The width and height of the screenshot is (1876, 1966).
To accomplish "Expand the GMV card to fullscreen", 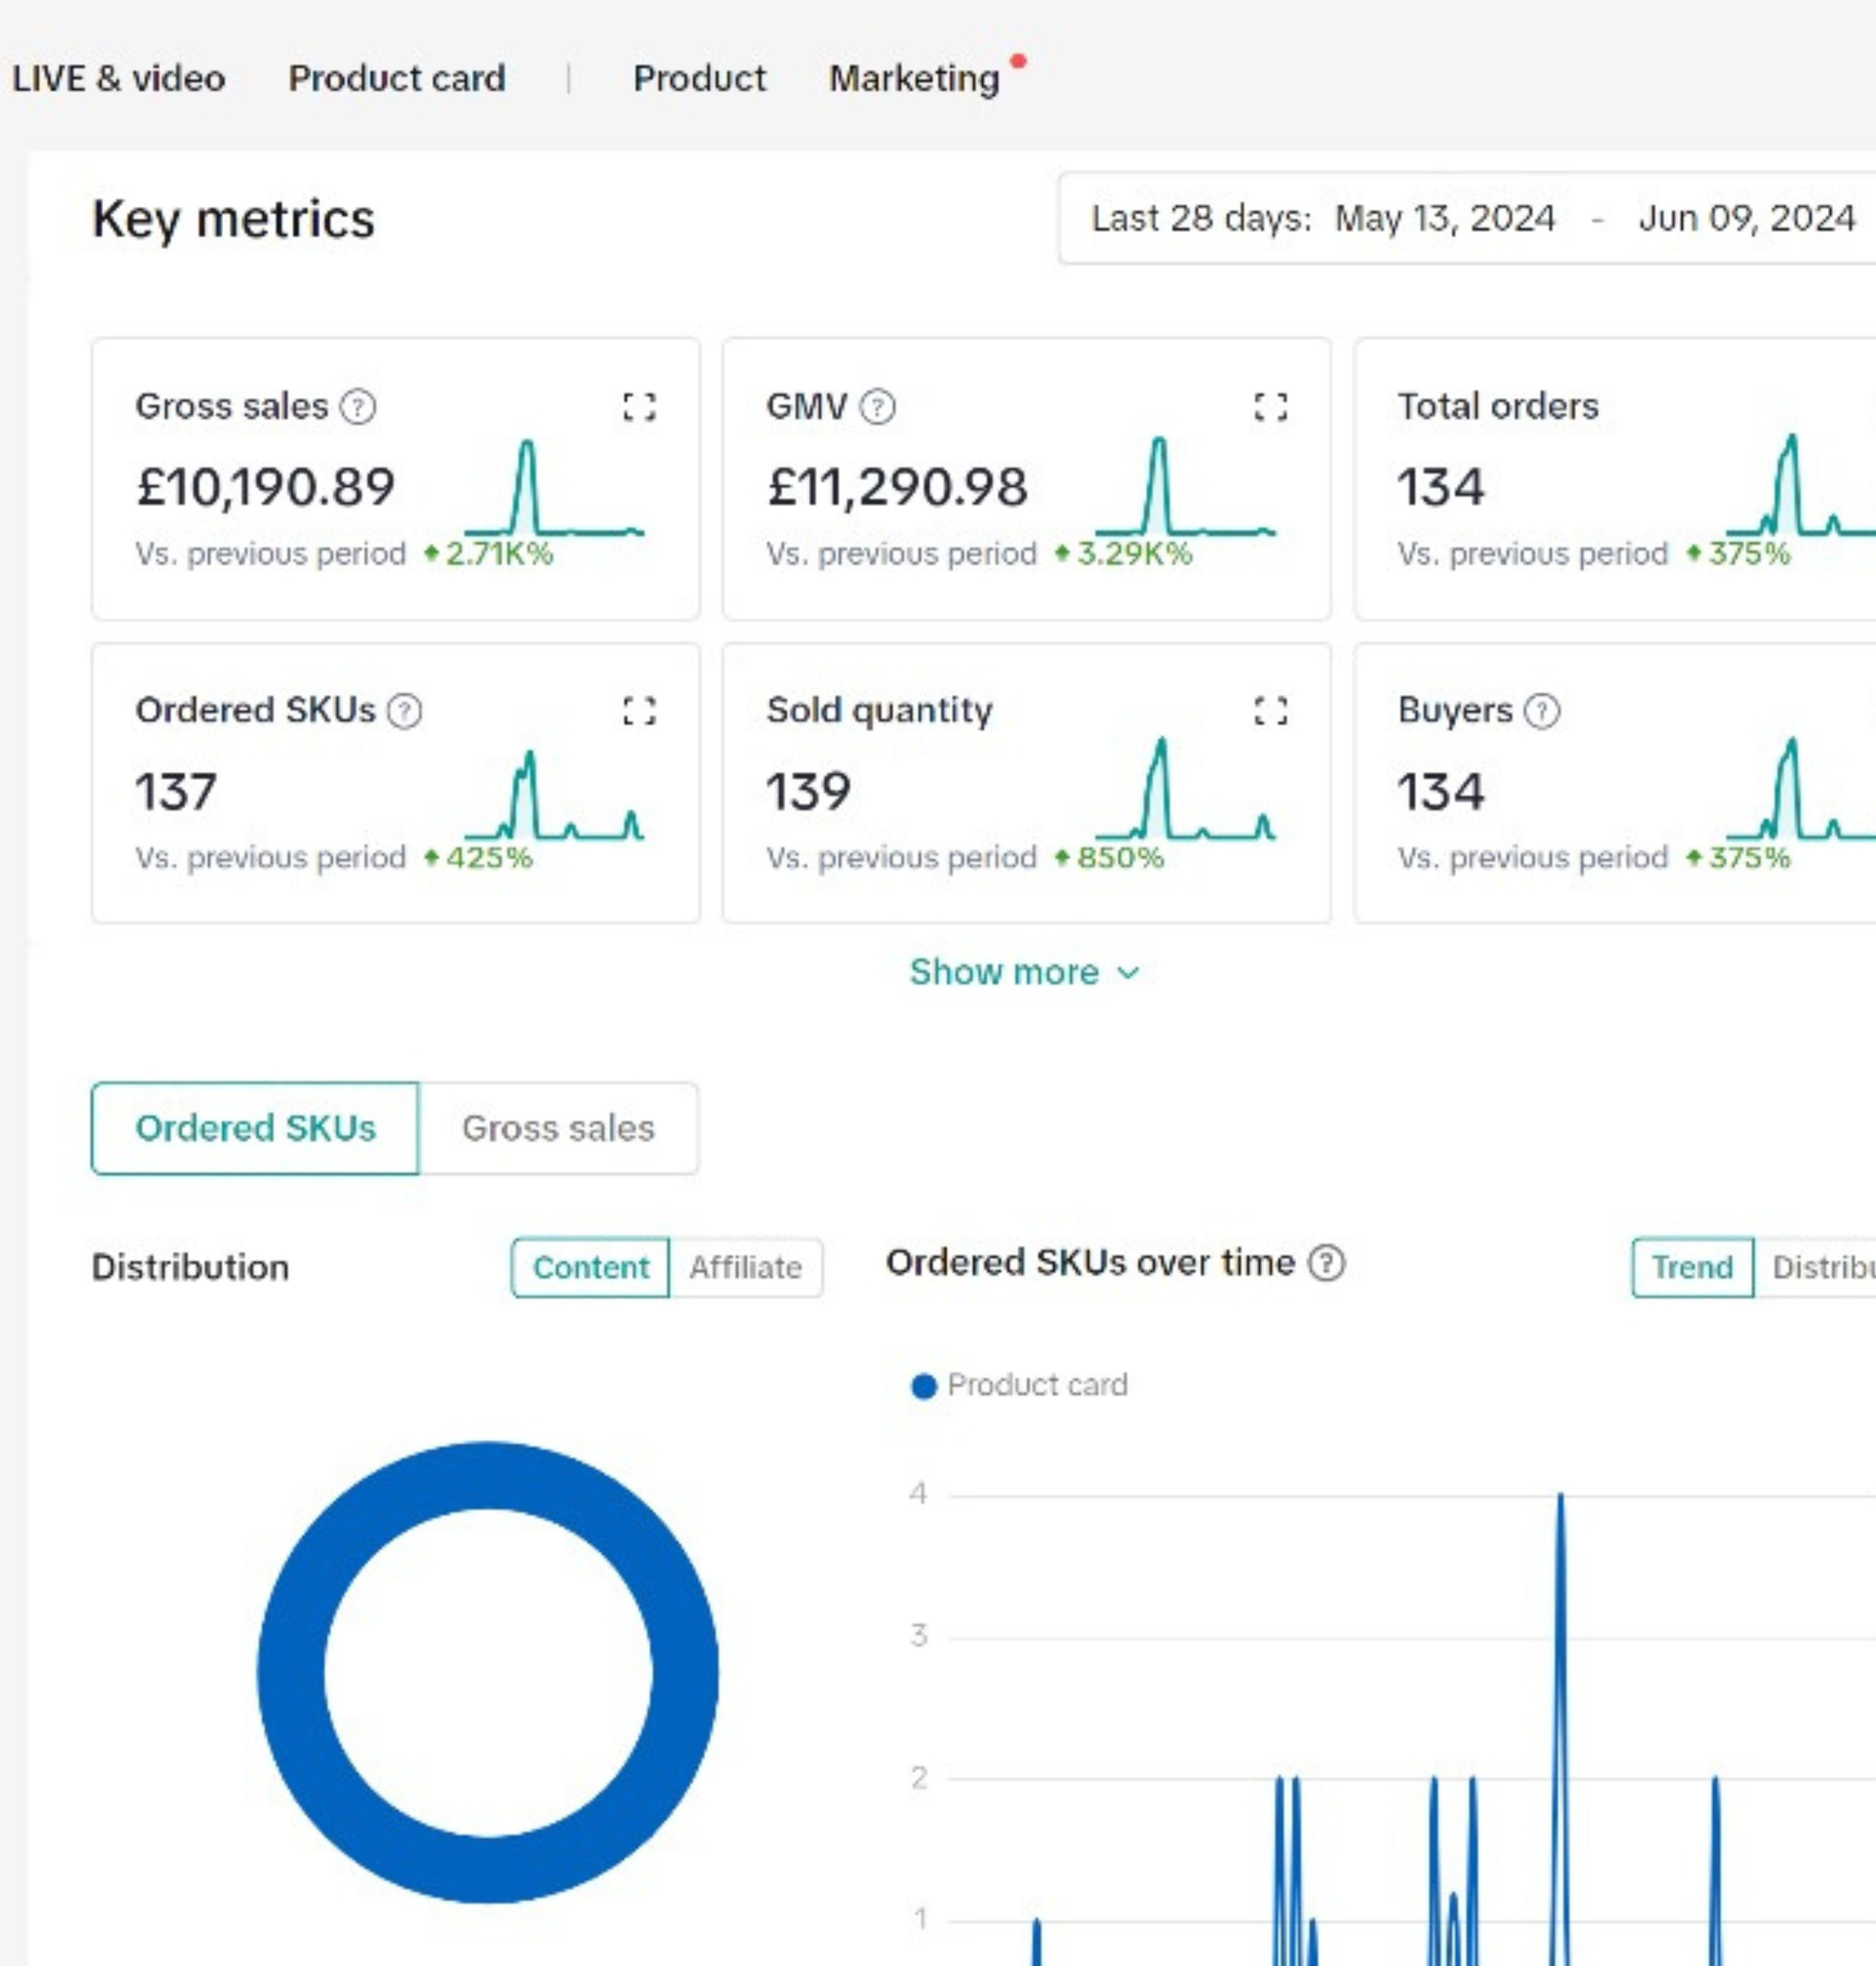I will 1271,407.
